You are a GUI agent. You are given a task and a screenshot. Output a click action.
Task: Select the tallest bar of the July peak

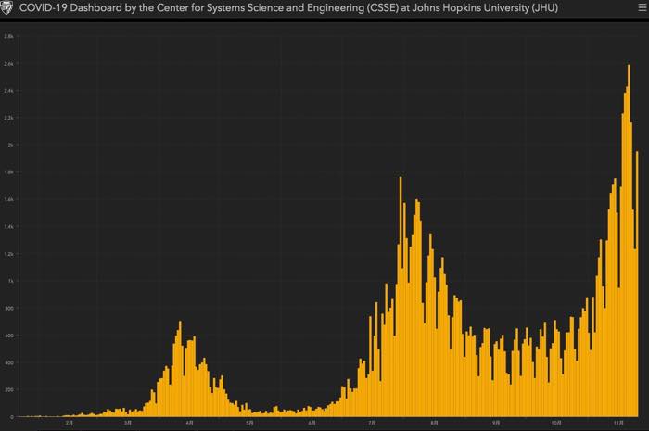pyautogui.click(x=401, y=297)
